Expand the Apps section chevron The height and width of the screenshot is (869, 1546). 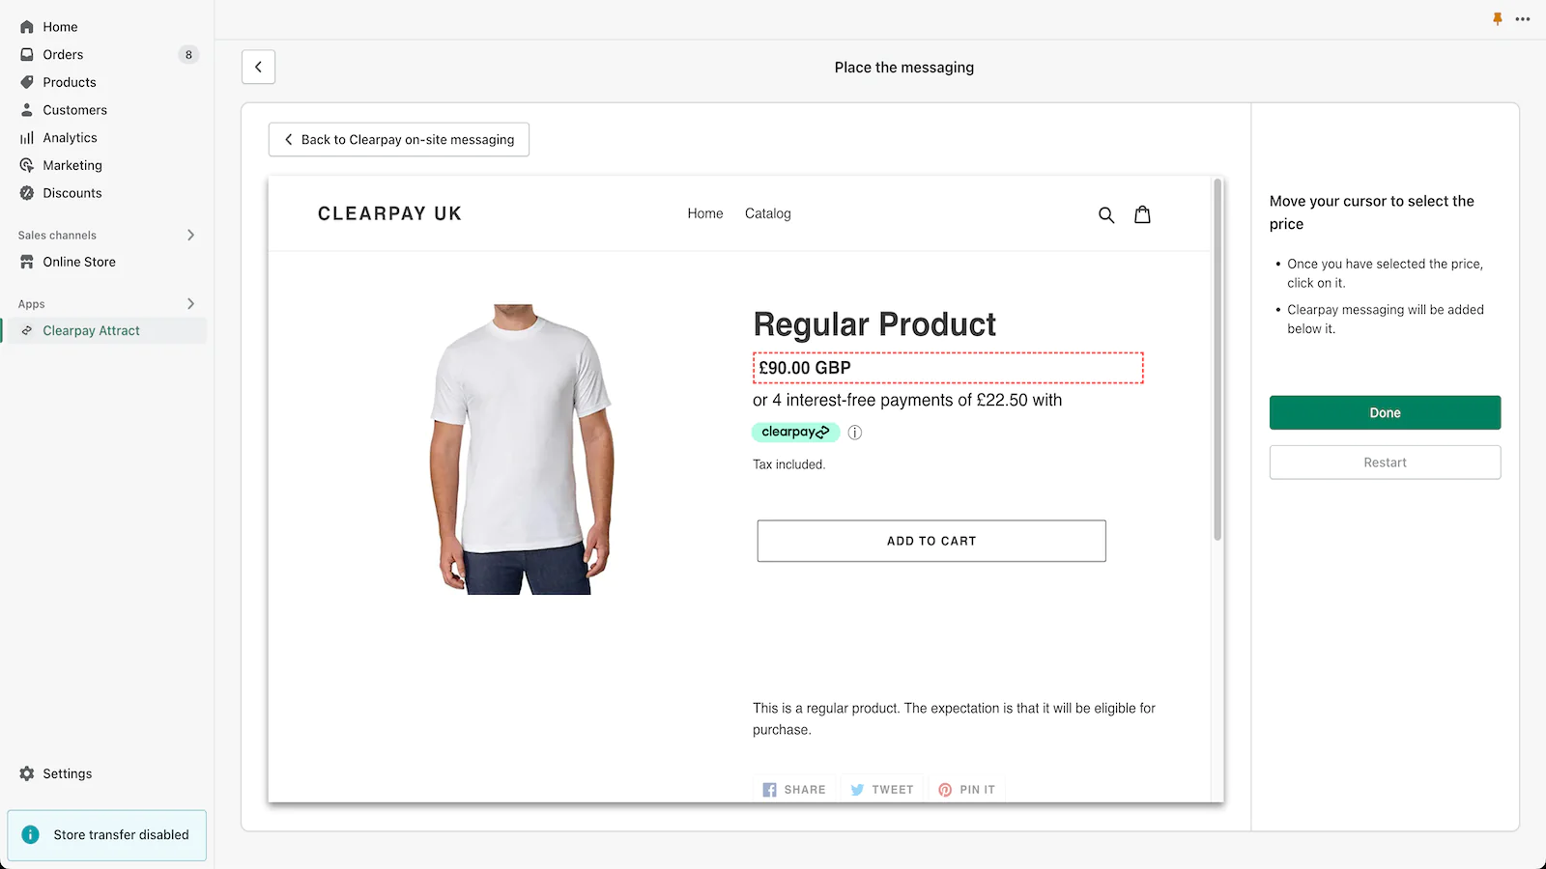tap(190, 303)
